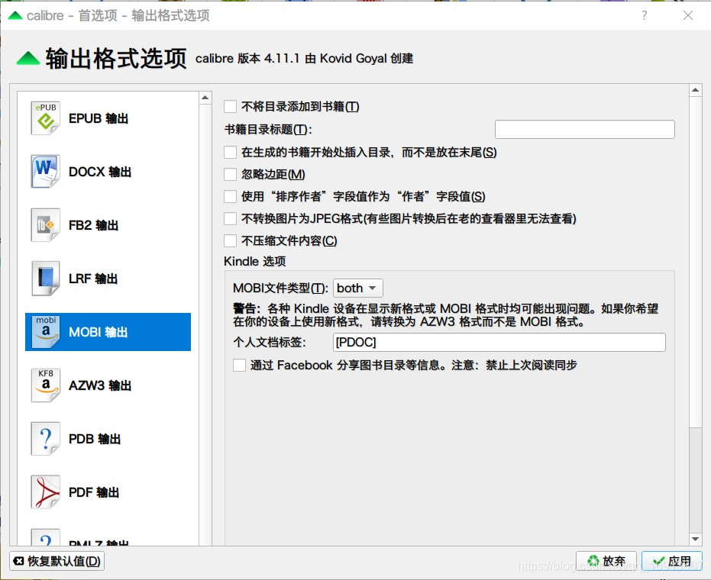Click the 个人文档标签 label
Image resolution: width=711 pixels, height=580 pixels.
click(270, 342)
